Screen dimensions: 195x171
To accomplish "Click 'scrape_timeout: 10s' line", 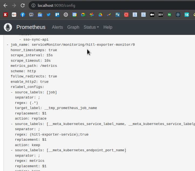I will pos(30,61).
